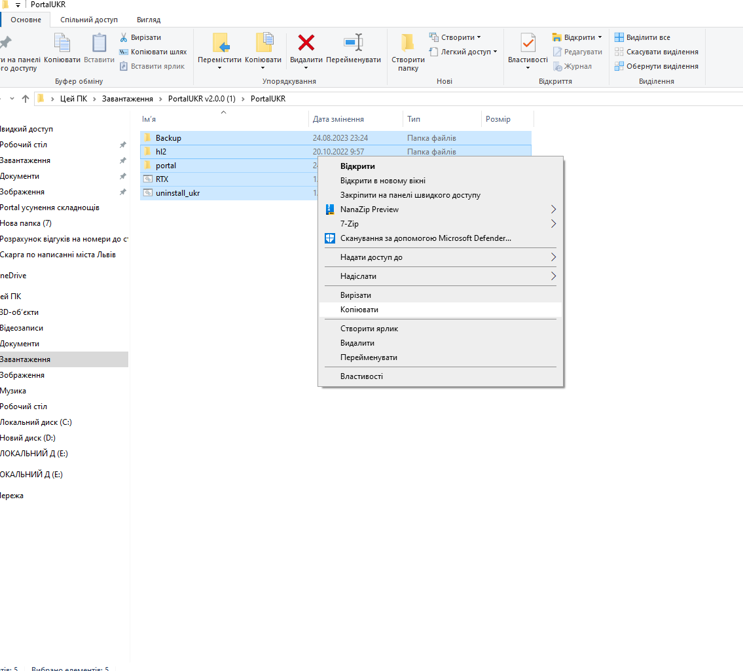Sort by the Ім'я column header
This screenshot has width=743, height=671.
(x=224, y=119)
